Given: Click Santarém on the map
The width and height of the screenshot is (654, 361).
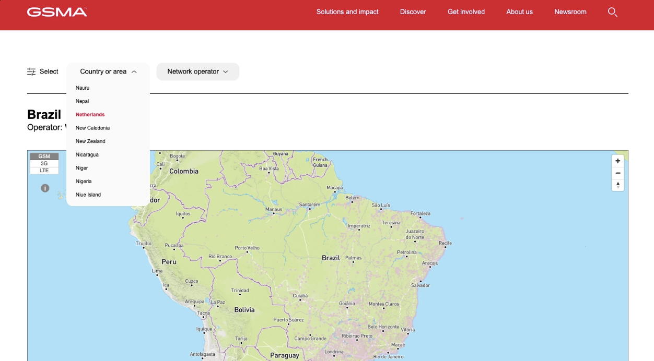Looking at the screenshot, I should coord(309,204).
